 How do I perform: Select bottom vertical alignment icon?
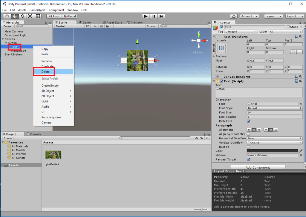pos(275,130)
